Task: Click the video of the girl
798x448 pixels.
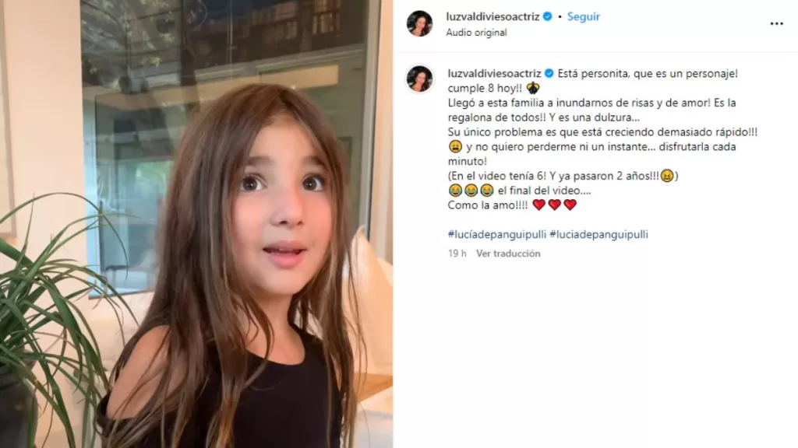Action: [x=196, y=224]
